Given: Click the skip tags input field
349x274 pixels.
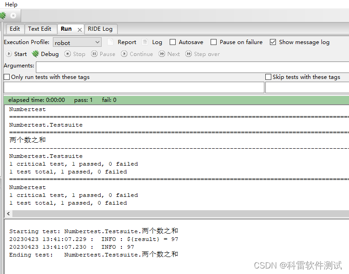Looking at the screenshot, I should coord(307,87).
